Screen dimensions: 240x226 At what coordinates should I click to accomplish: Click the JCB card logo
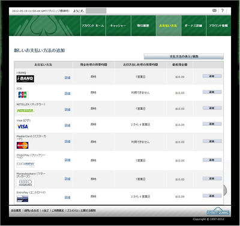22,95
